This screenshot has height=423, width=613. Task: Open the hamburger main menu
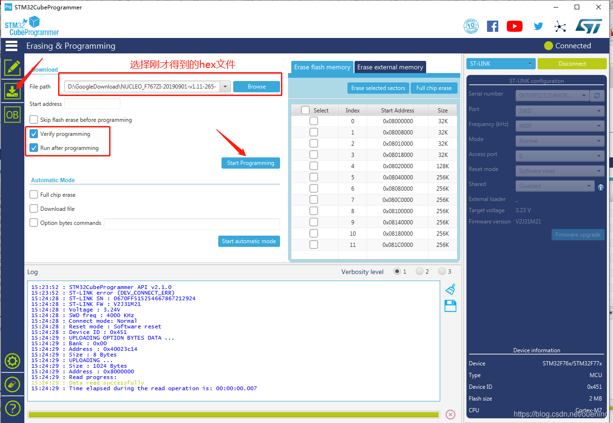click(11, 45)
